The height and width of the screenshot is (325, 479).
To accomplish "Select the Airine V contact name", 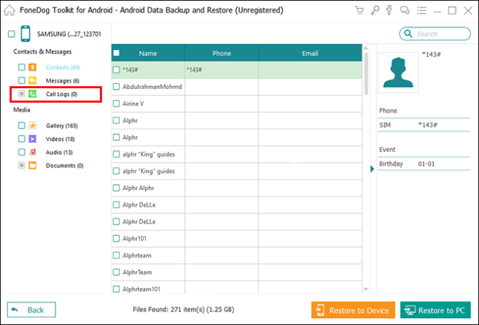I will [x=133, y=104].
